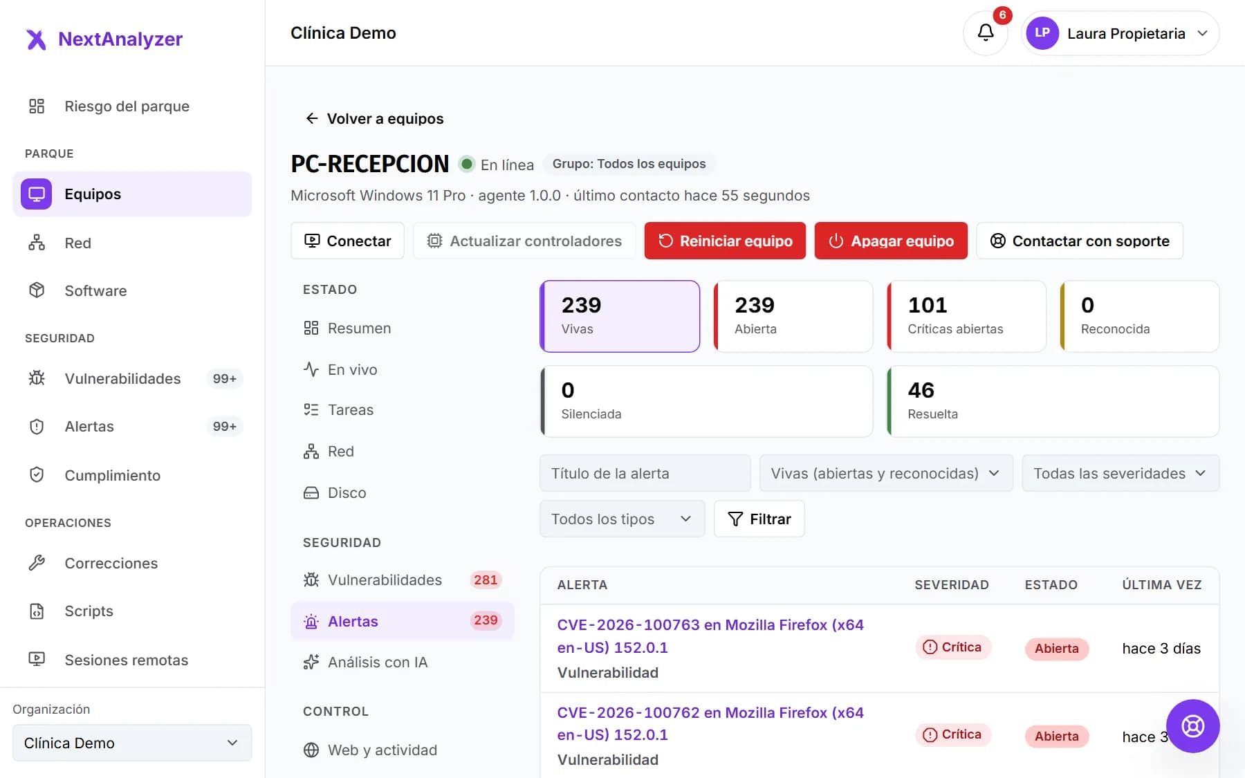Click the Conectar button
The width and height of the screenshot is (1245, 778).
pos(347,241)
